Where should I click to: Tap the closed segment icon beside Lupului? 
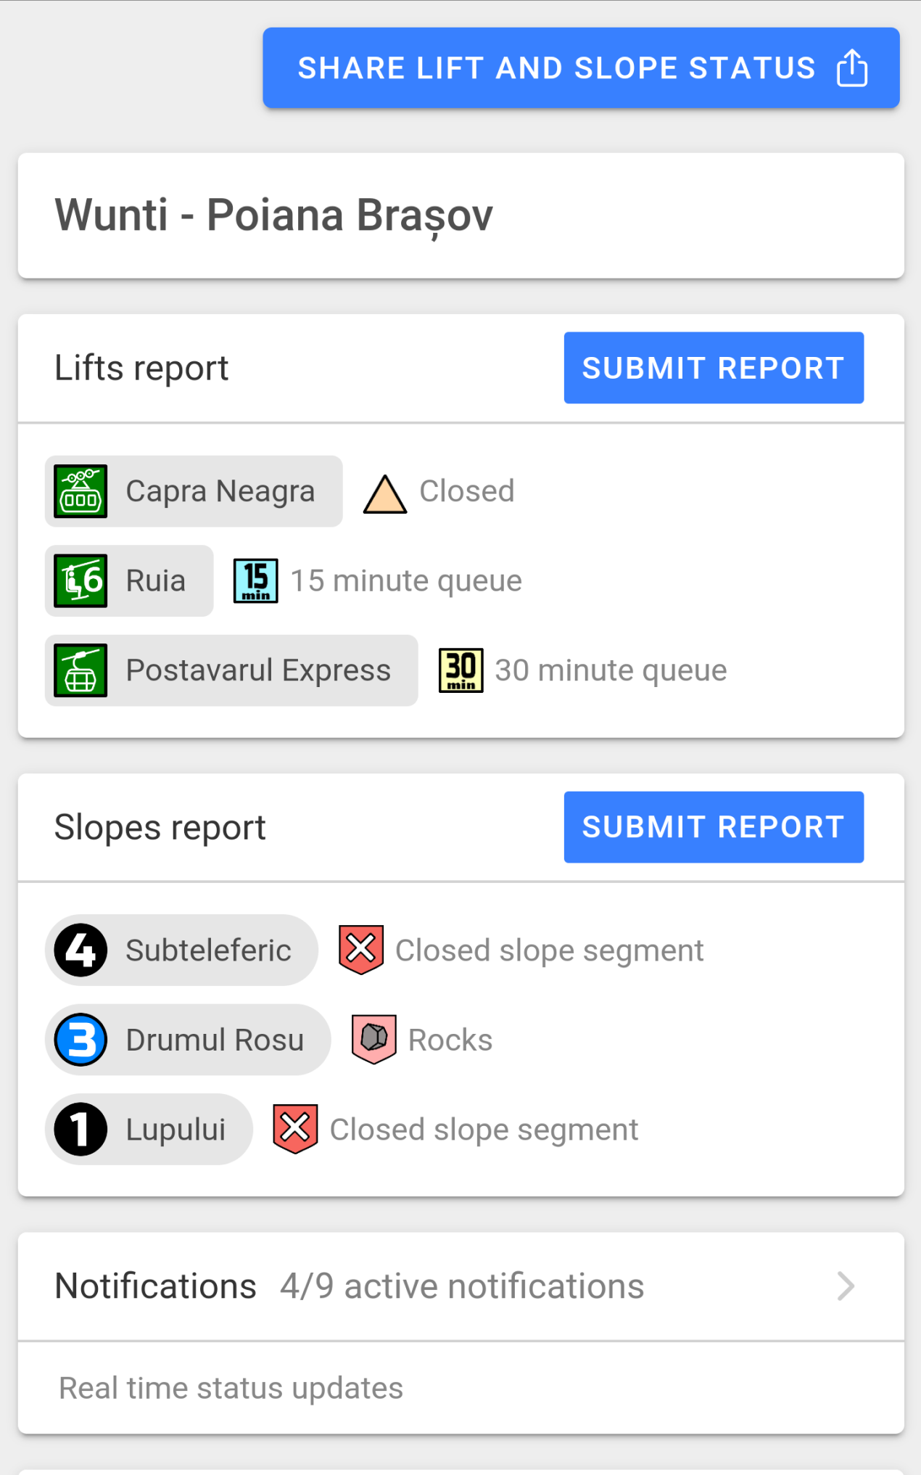coord(295,1129)
